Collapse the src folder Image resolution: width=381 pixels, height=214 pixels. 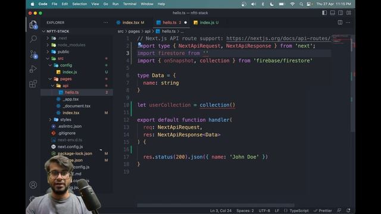[x=77, y=58]
